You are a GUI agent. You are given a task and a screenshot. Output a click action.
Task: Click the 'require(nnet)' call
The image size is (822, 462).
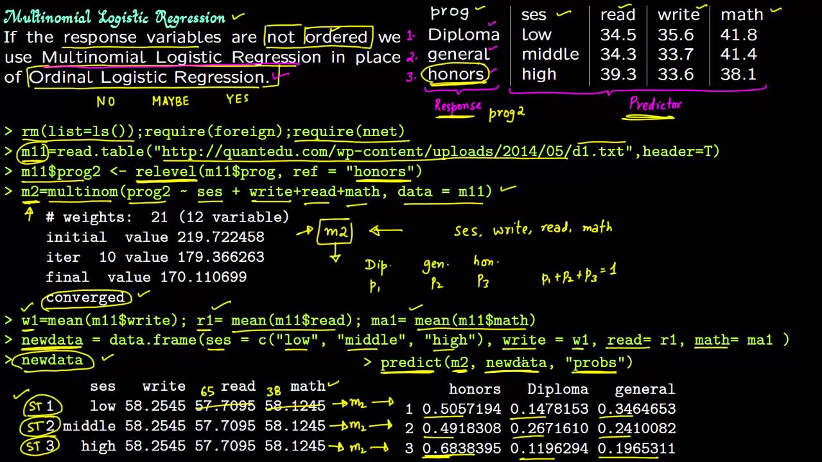tap(349, 132)
